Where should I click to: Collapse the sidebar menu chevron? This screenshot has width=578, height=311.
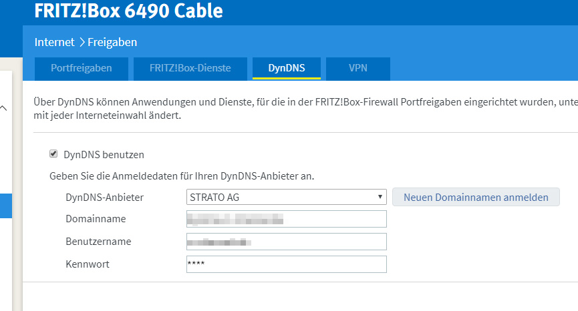[x=4, y=107]
